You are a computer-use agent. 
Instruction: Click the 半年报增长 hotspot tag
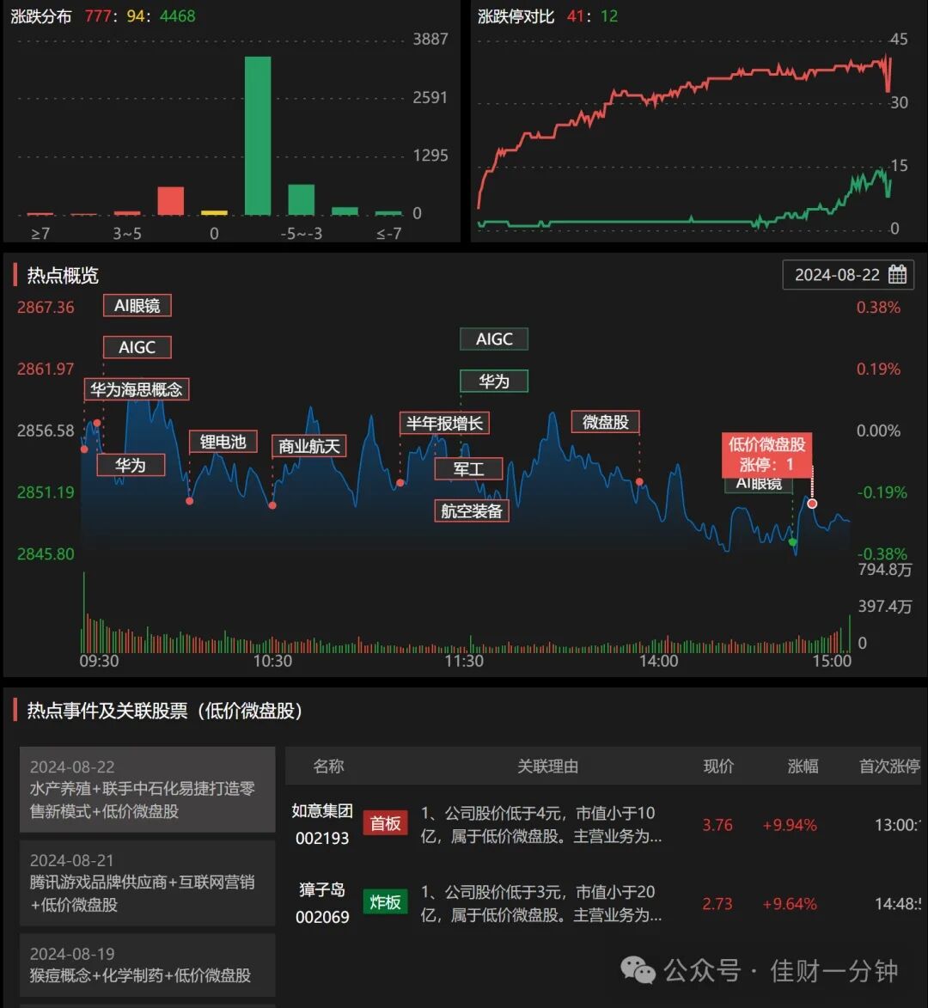click(x=444, y=423)
